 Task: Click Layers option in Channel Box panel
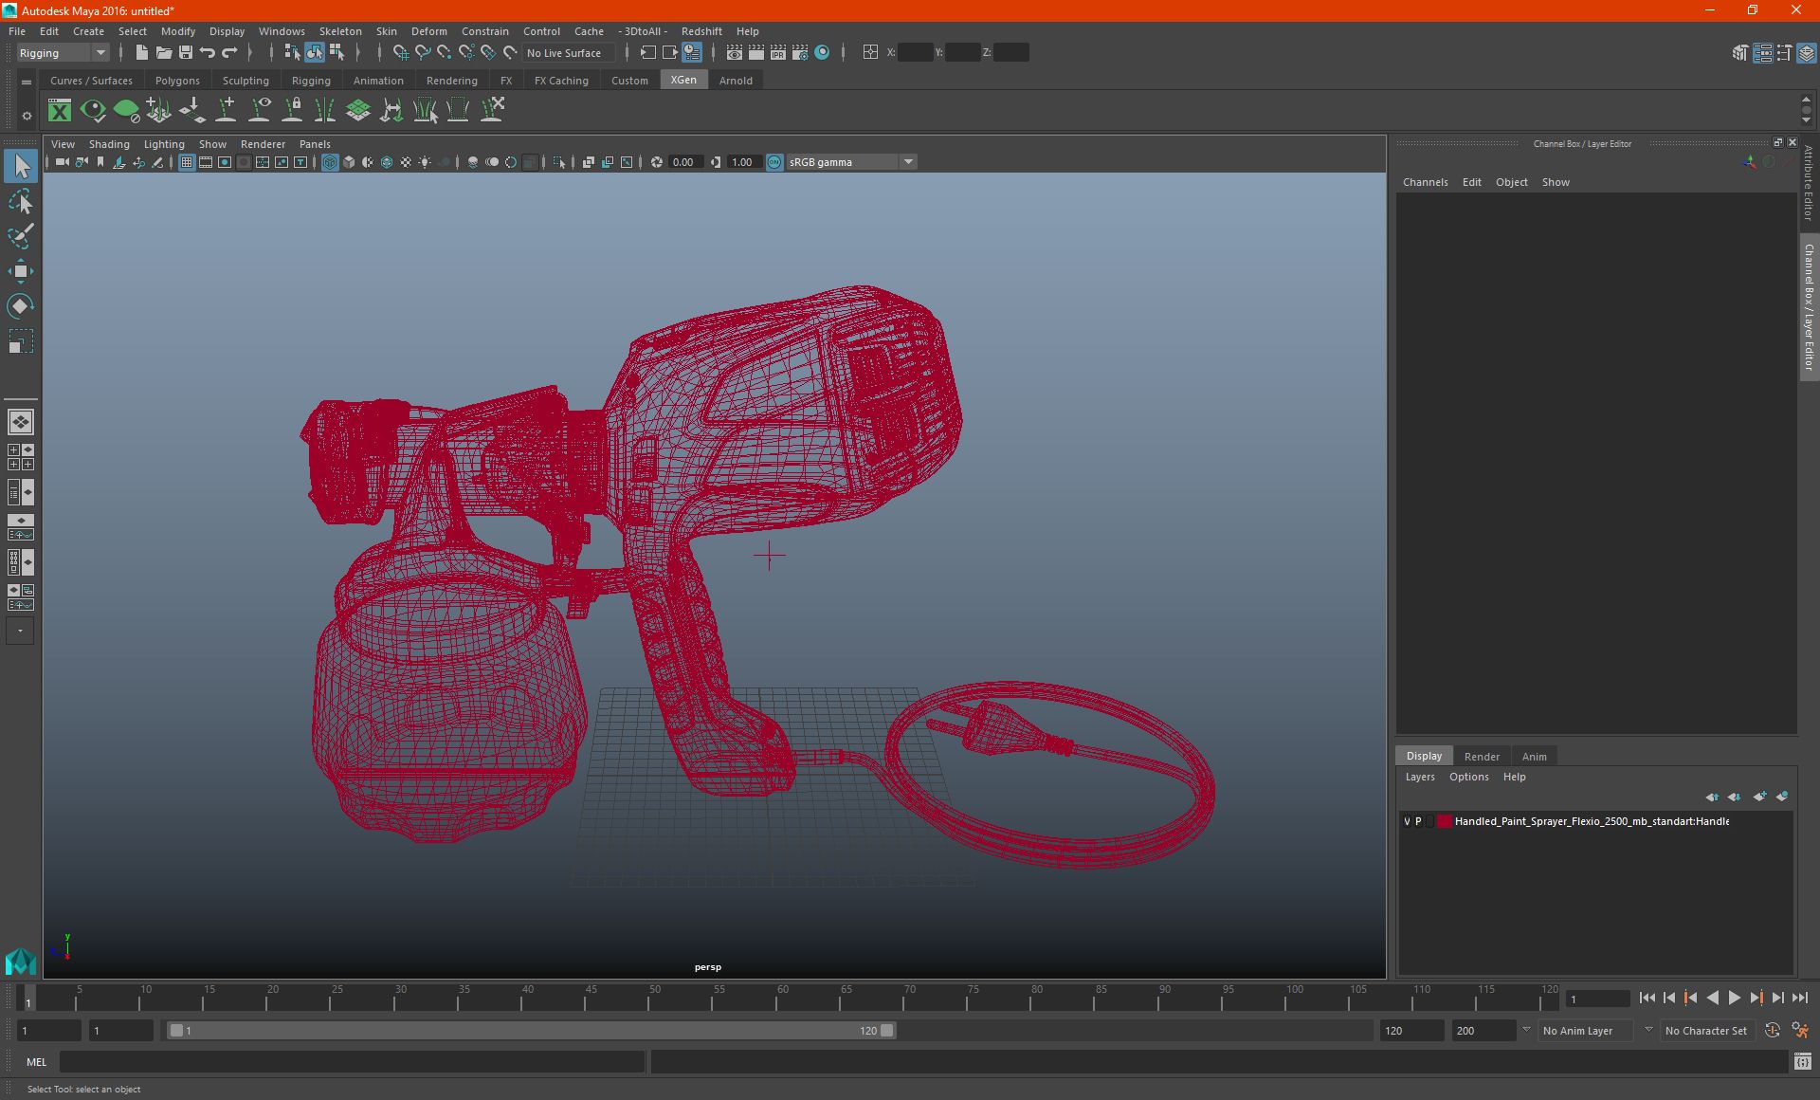[x=1420, y=777]
